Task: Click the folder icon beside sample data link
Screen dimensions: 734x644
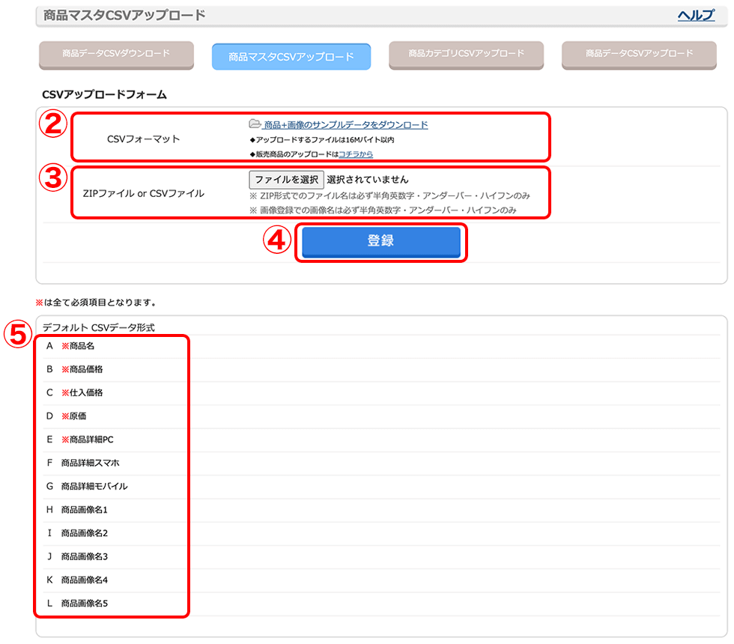Action: pyautogui.click(x=255, y=124)
